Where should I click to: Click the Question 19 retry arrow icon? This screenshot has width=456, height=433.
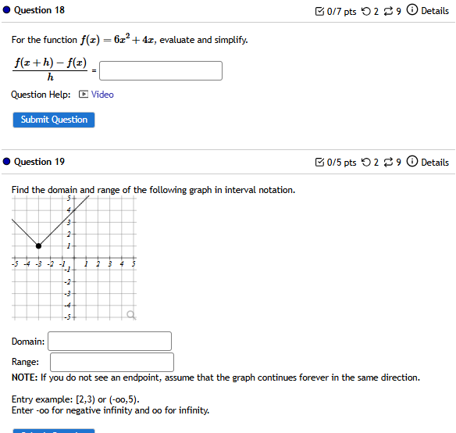366,163
